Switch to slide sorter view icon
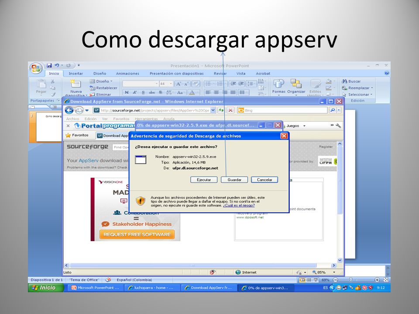The height and width of the screenshot is (314, 419). tap(309, 280)
